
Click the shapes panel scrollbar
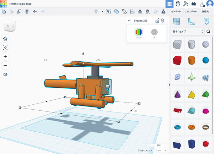click(212, 85)
